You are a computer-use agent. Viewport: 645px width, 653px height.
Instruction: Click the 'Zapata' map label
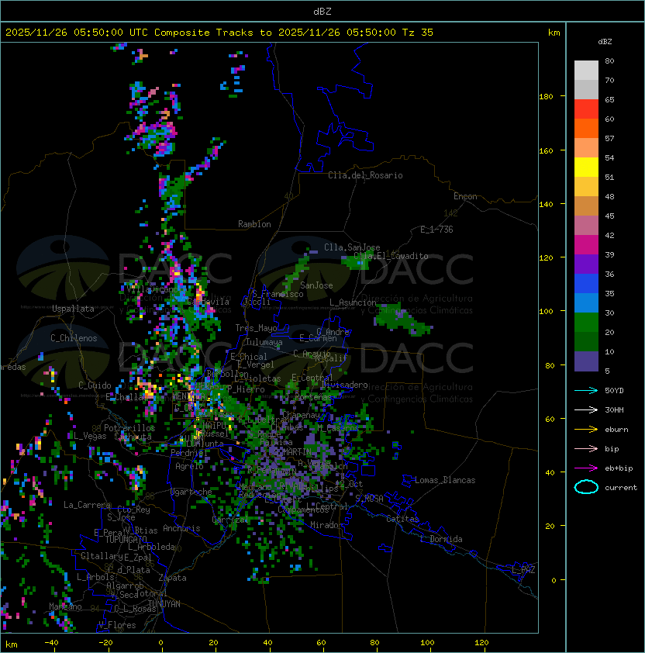click(172, 578)
